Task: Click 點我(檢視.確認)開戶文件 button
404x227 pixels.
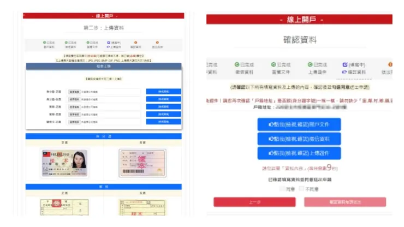Action: pyautogui.click(x=299, y=124)
